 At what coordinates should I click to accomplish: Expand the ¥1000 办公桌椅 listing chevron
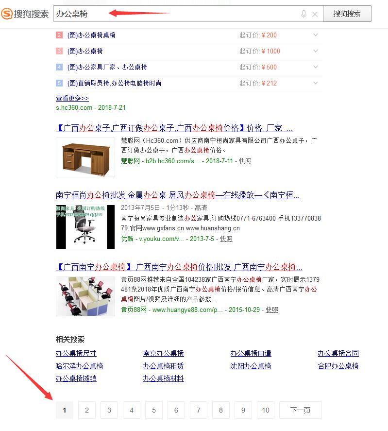[x=316, y=51]
